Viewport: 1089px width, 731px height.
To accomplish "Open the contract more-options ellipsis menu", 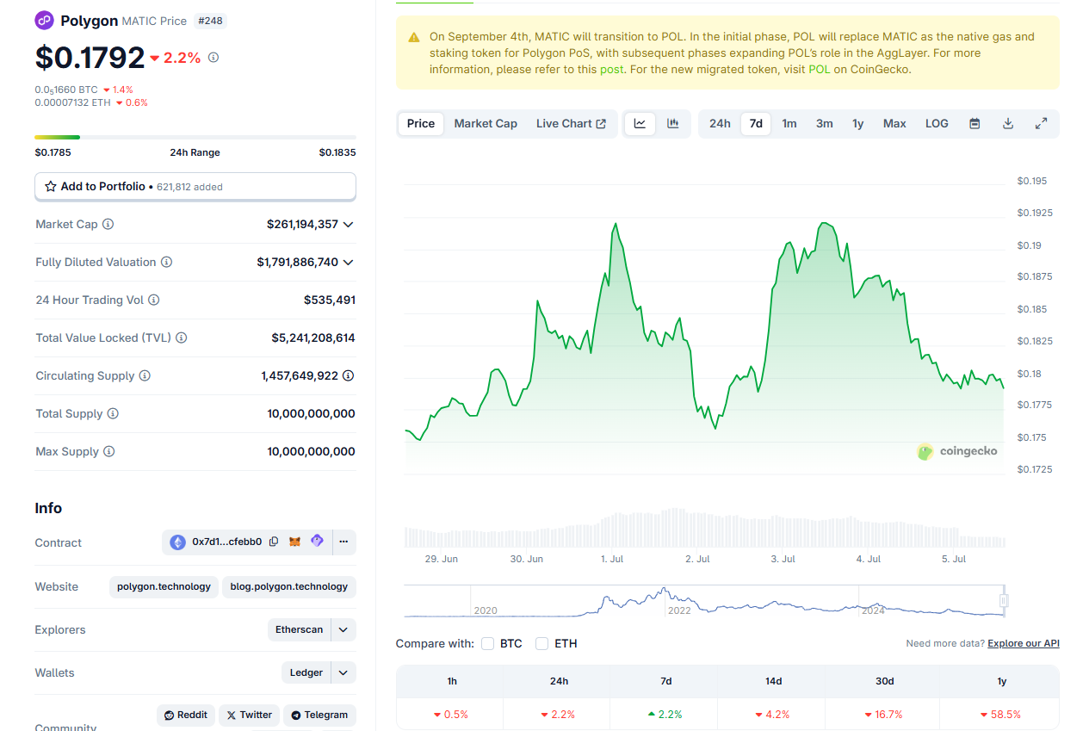I will (x=343, y=542).
